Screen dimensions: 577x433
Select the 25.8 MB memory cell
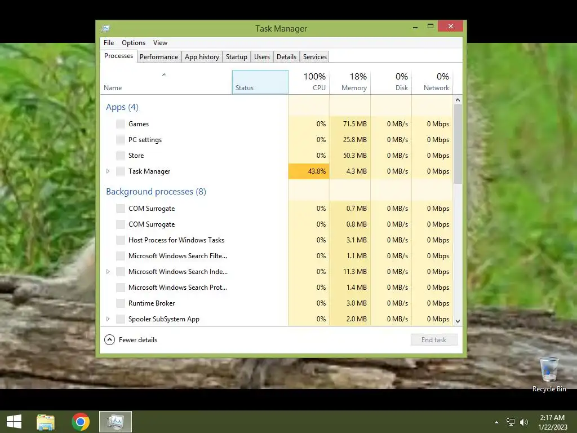[x=350, y=140]
